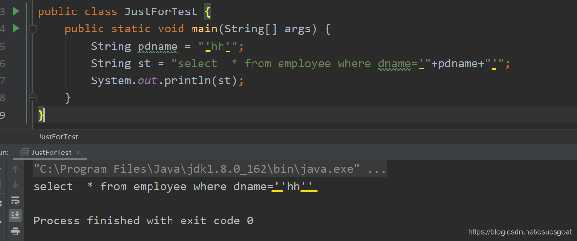This screenshot has width=577, height=241.
Task: Close the JustForTest run tab
Action: [78, 153]
